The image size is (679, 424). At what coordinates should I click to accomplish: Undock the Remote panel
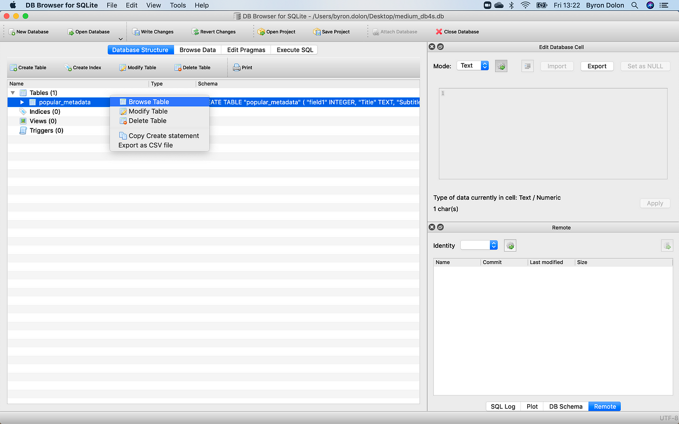pyautogui.click(x=440, y=227)
